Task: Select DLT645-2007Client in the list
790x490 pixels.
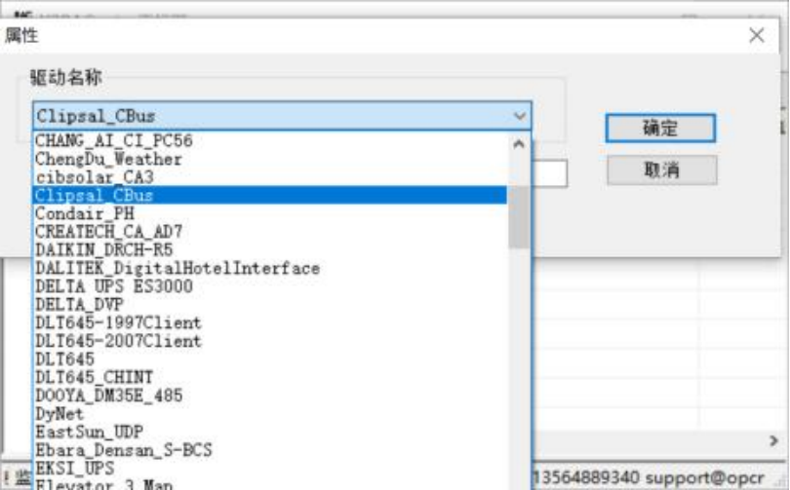Action: click(270, 341)
